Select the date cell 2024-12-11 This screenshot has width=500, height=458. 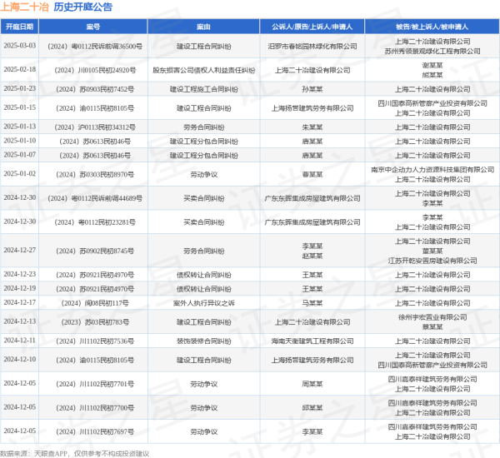(19, 341)
